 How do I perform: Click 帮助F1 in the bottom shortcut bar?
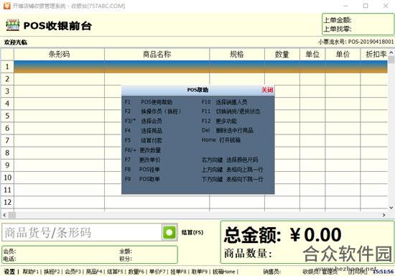click(x=31, y=272)
